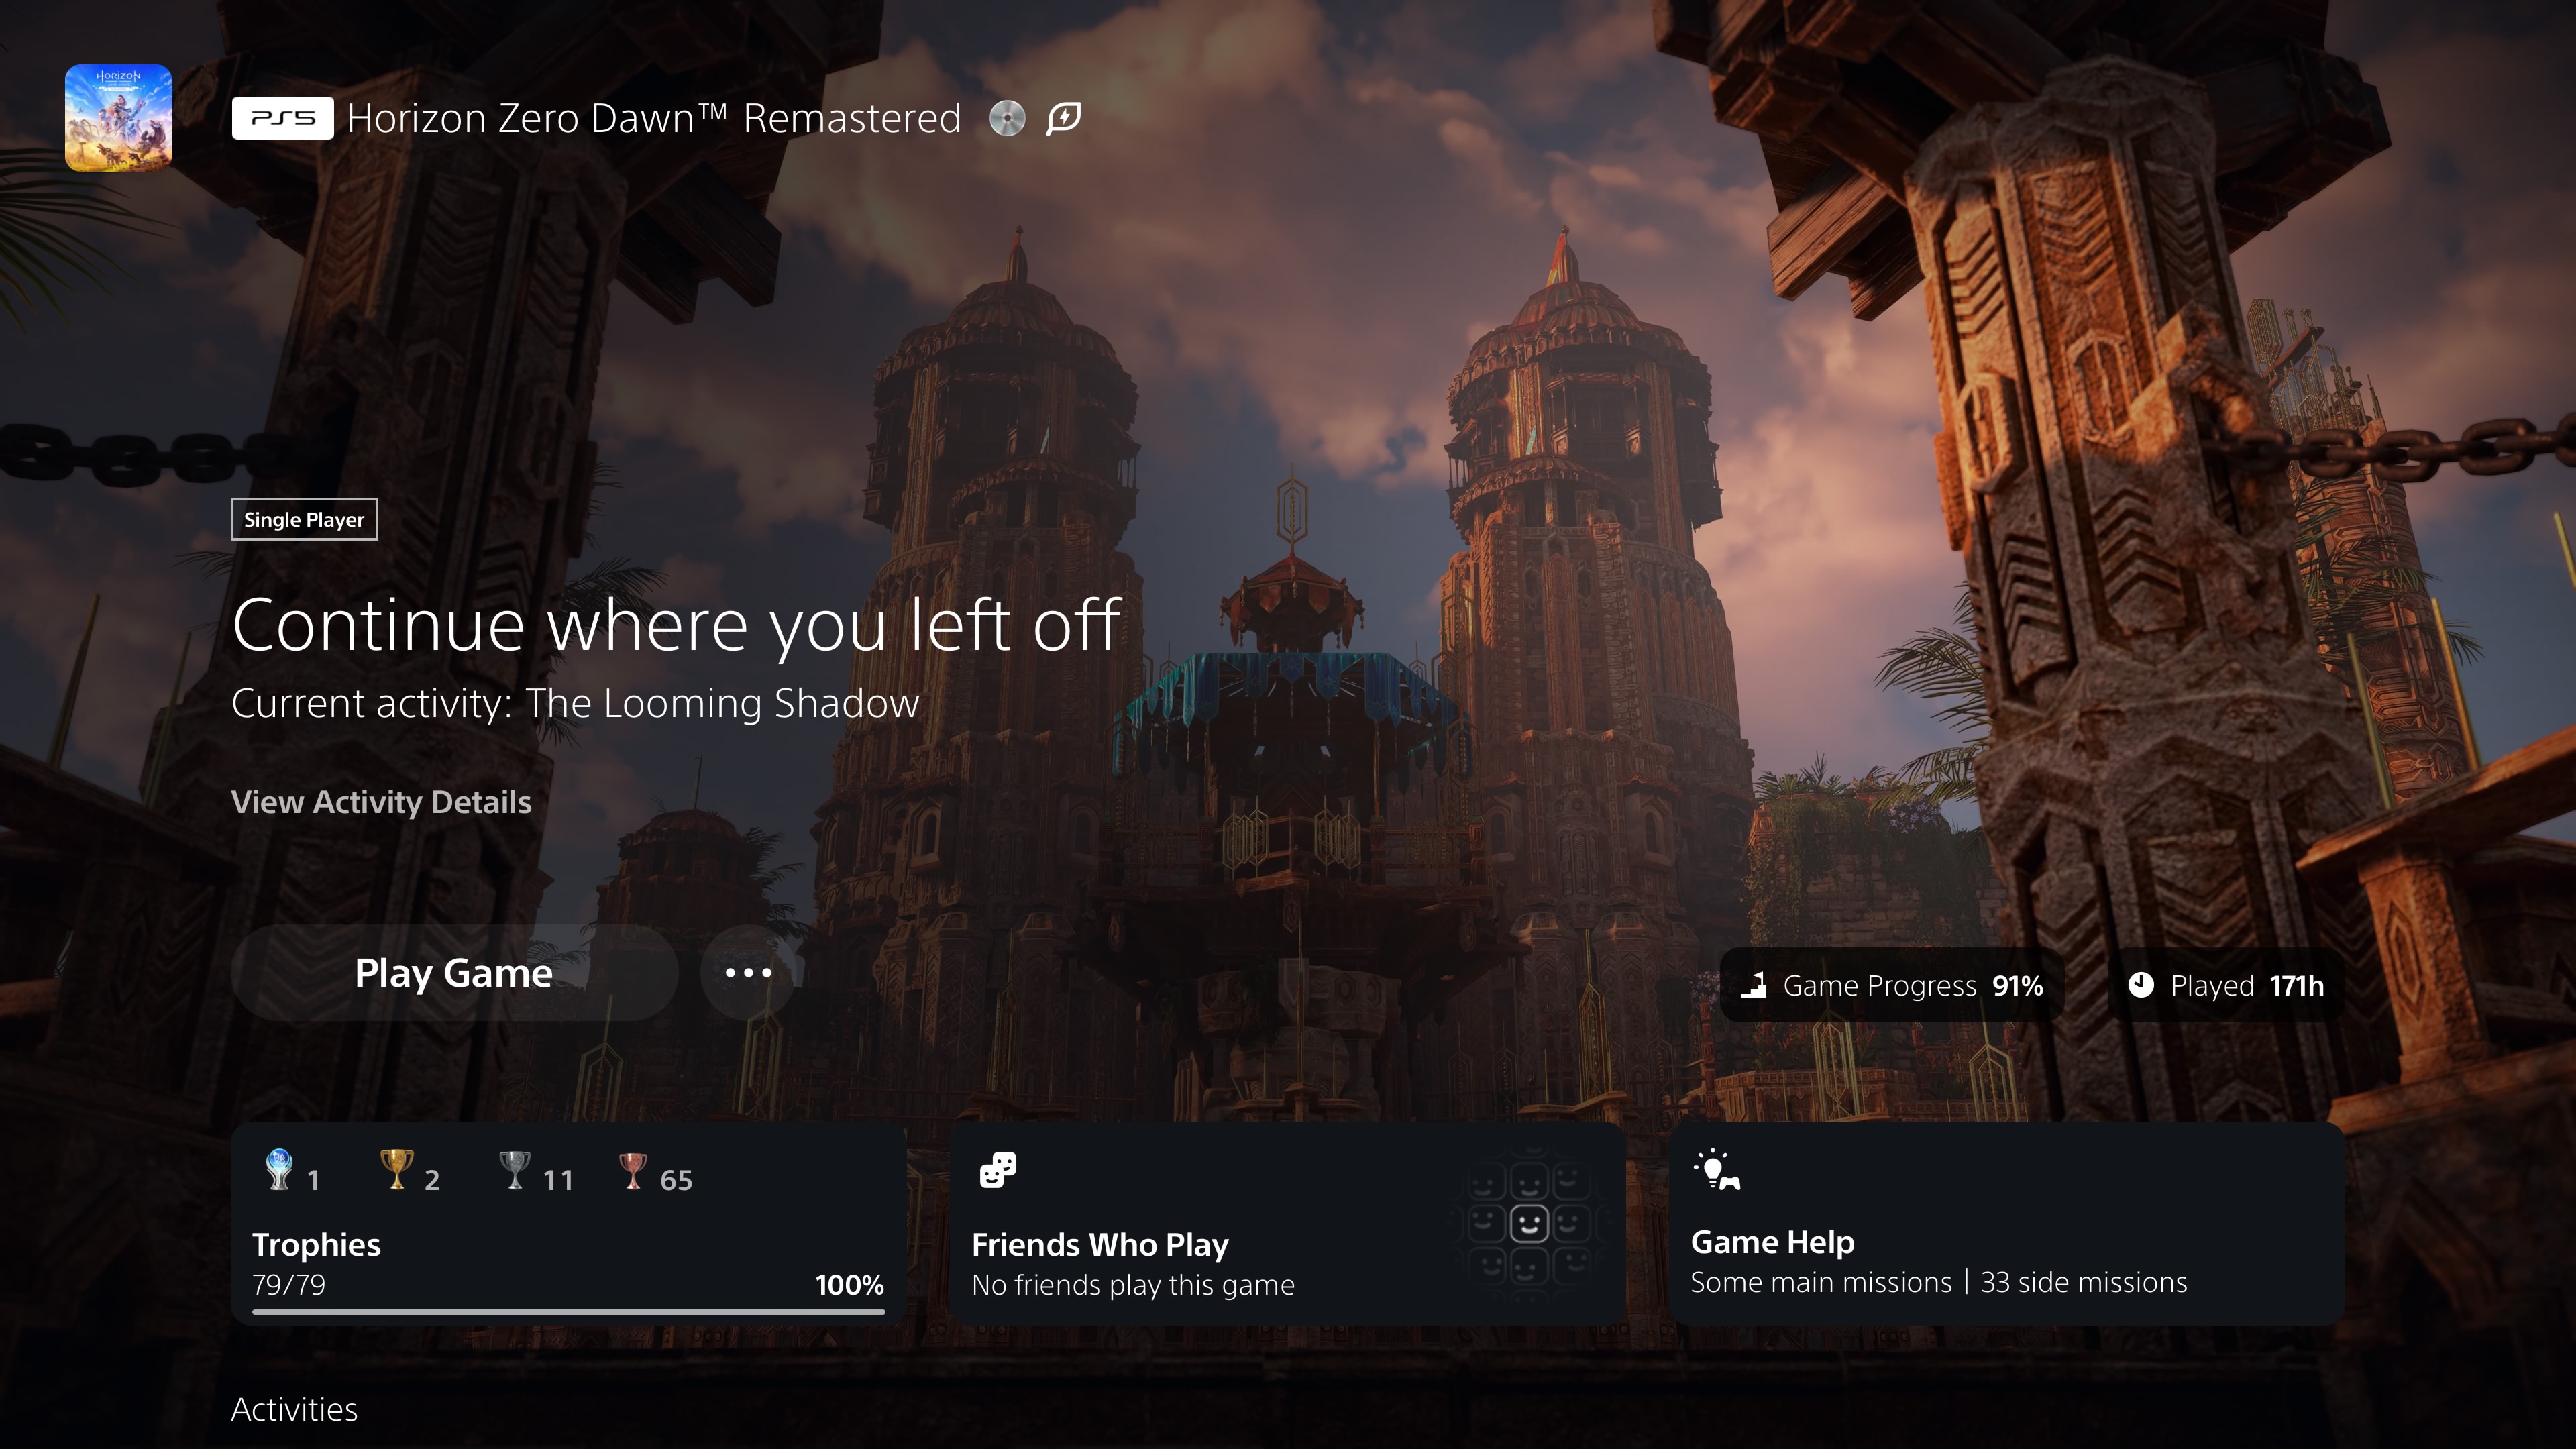
Task: Click the PS5 platform badge
Action: [283, 118]
